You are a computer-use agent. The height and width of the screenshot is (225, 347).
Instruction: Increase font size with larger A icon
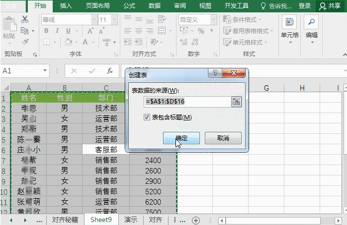click(90, 31)
